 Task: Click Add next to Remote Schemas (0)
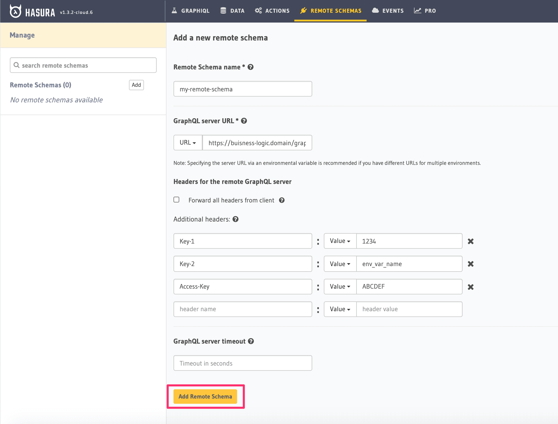pyautogui.click(x=136, y=85)
